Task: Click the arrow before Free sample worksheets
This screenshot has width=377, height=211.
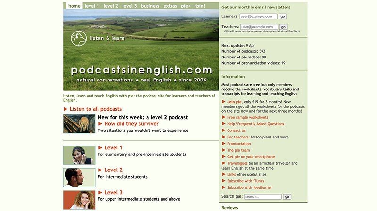Action: tap(224, 117)
